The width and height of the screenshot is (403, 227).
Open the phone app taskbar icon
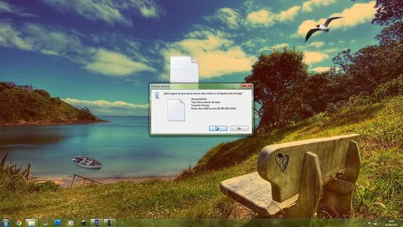tap(96, 223)
